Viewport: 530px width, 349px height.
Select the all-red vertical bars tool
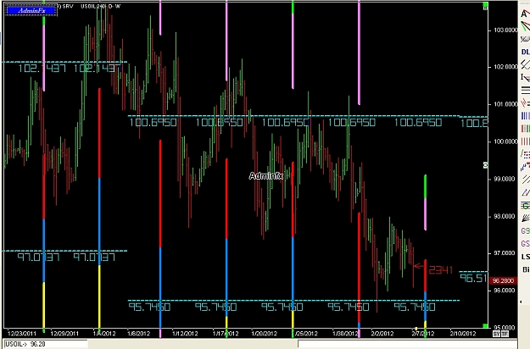(x=525, y=141)
